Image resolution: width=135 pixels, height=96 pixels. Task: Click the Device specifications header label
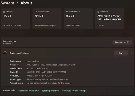tap(19, 53)
